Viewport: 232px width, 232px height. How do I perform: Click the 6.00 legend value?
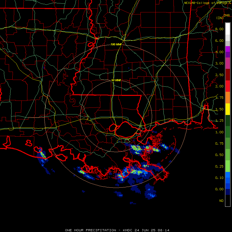click(x=219, y=40)
